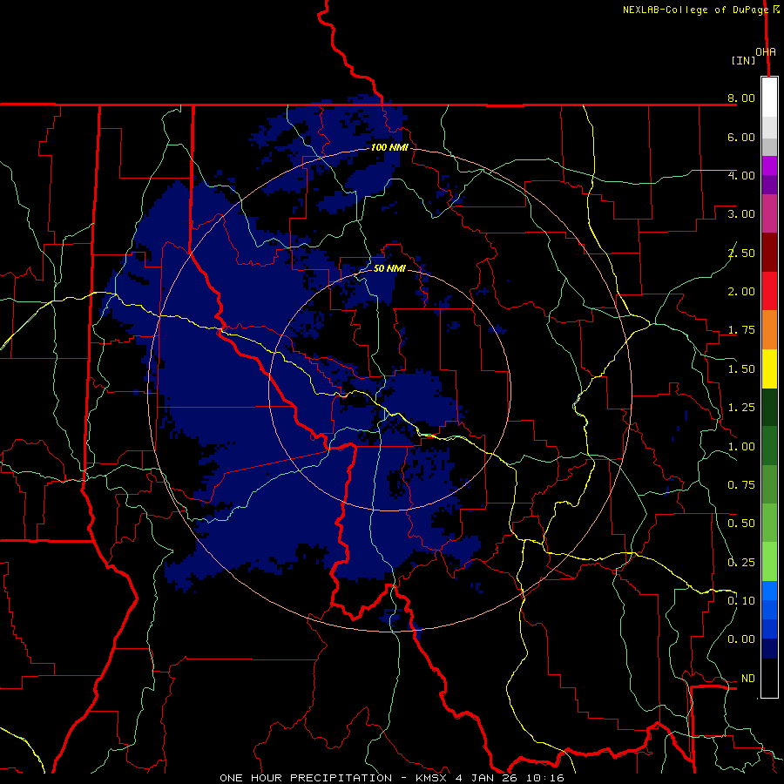Click the NEXLAB-College of DuPage credit text

point(695,10)
